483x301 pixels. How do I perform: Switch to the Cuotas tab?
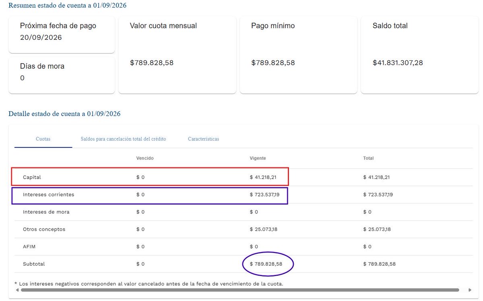[x=43, y=139]
